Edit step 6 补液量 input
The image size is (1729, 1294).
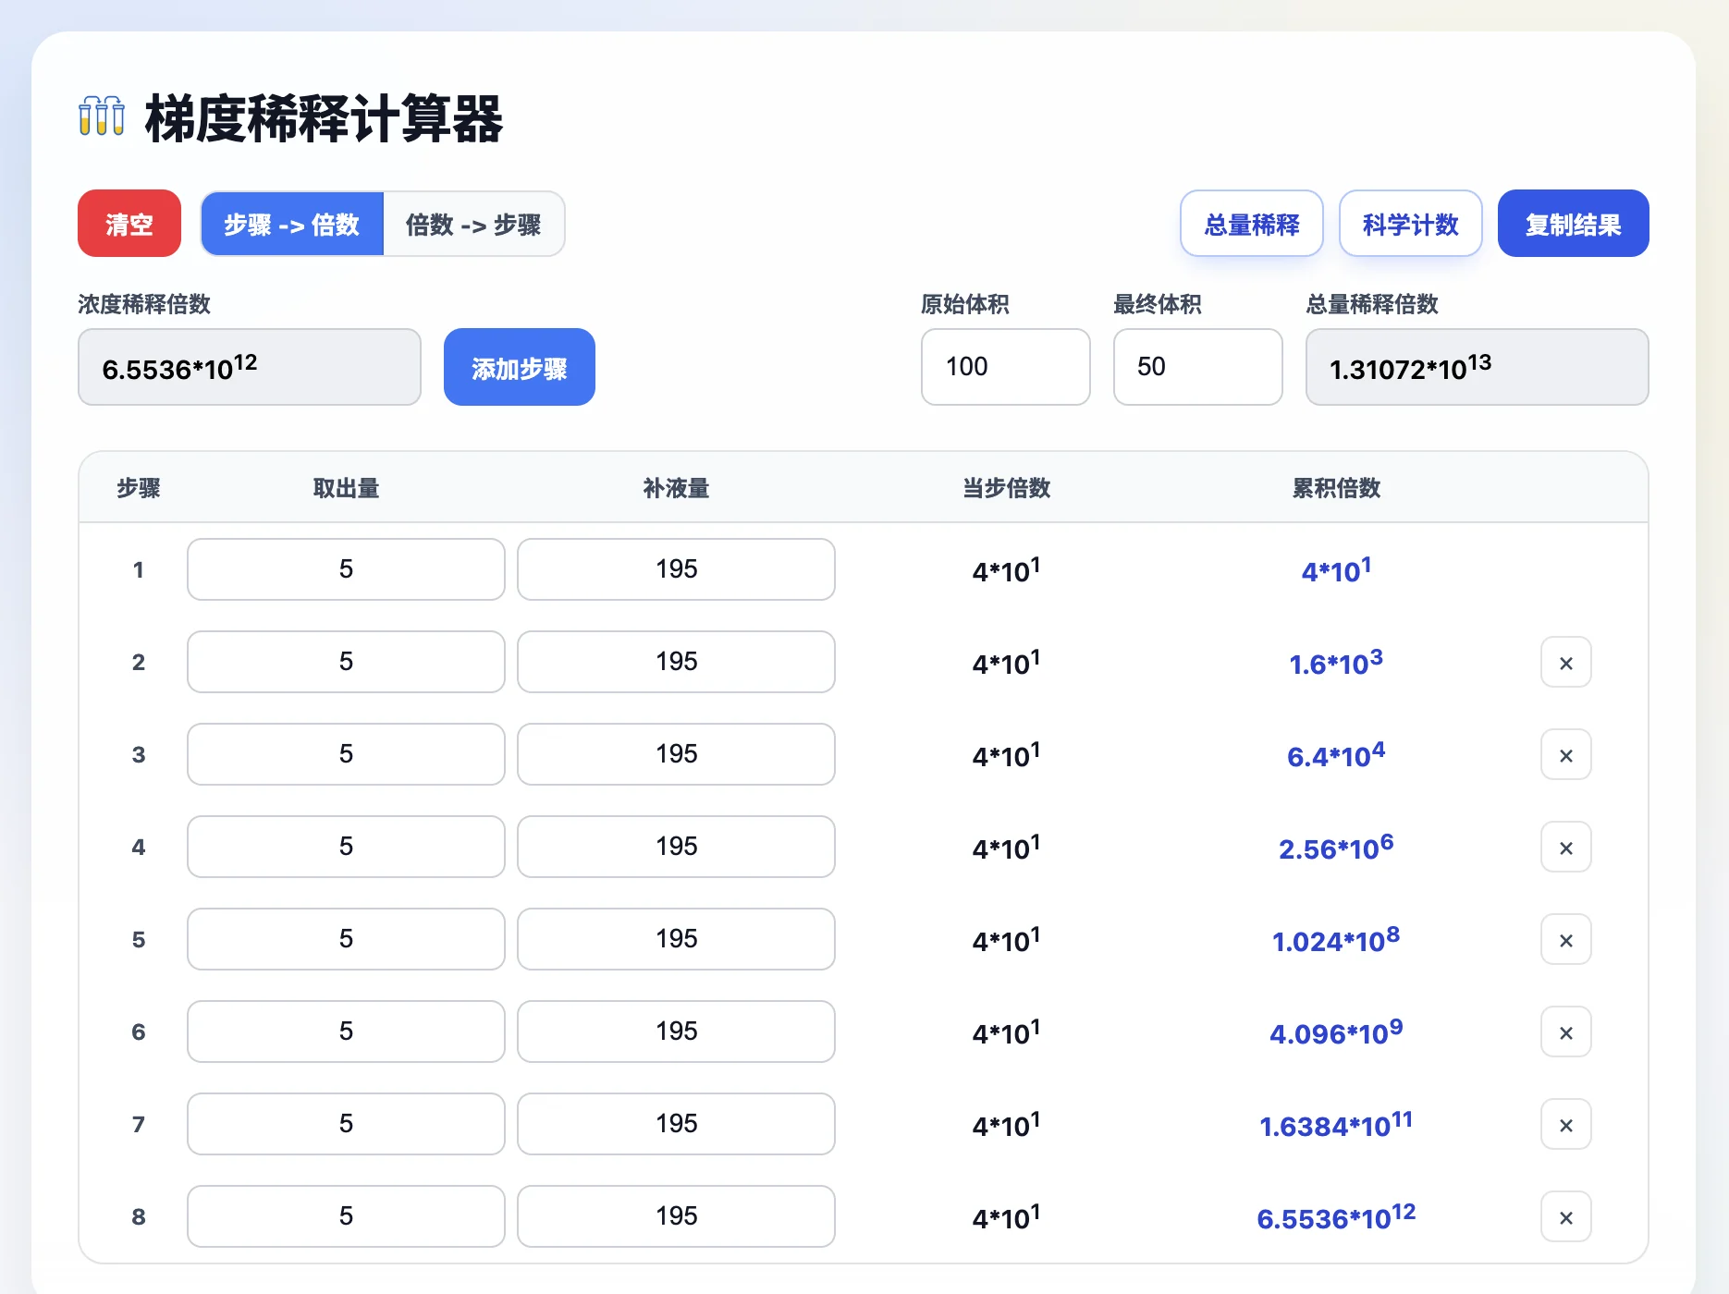676,1032
